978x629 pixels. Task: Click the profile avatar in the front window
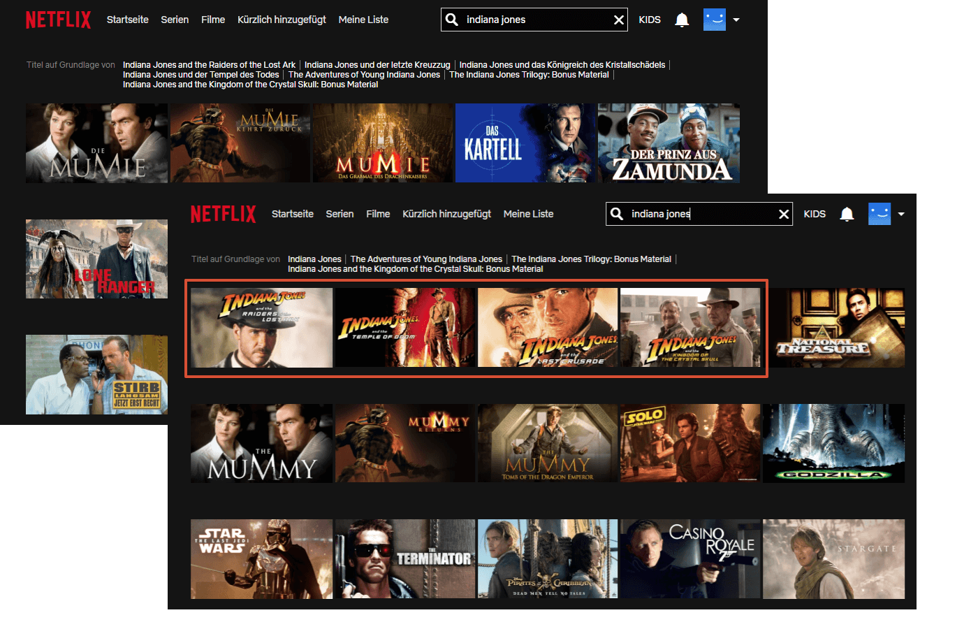point(880,214)
